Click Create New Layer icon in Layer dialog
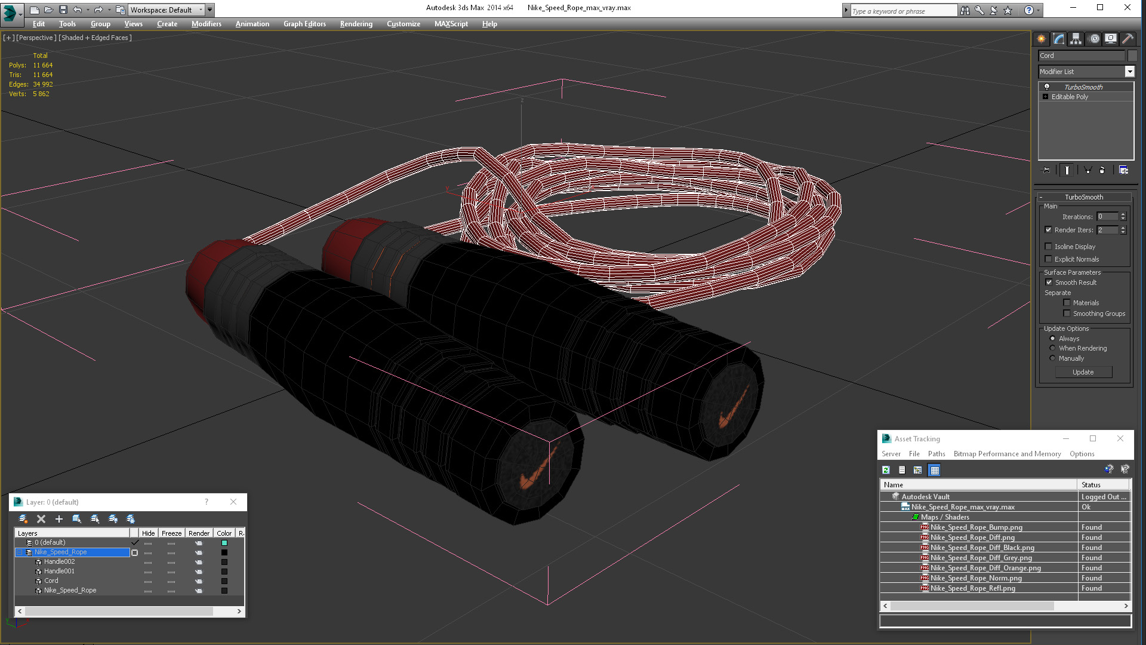 23,519
